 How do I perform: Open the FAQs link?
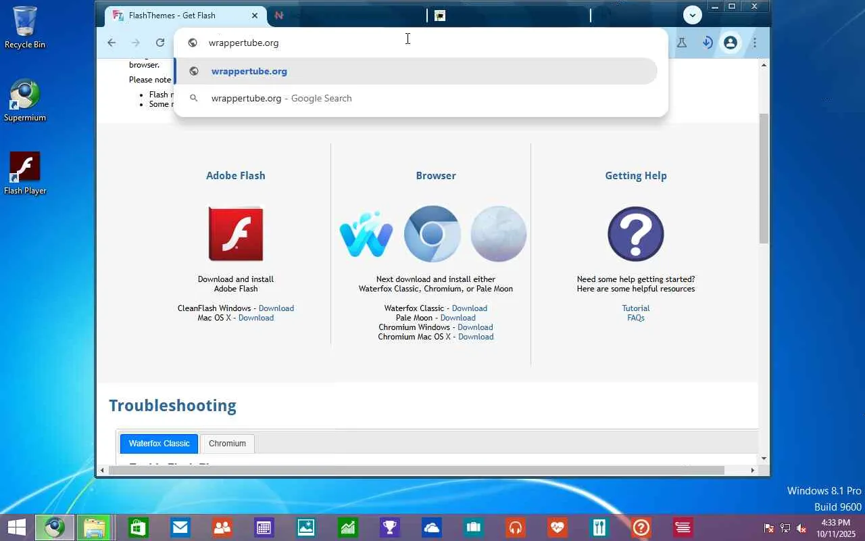[x=636, y=318]
